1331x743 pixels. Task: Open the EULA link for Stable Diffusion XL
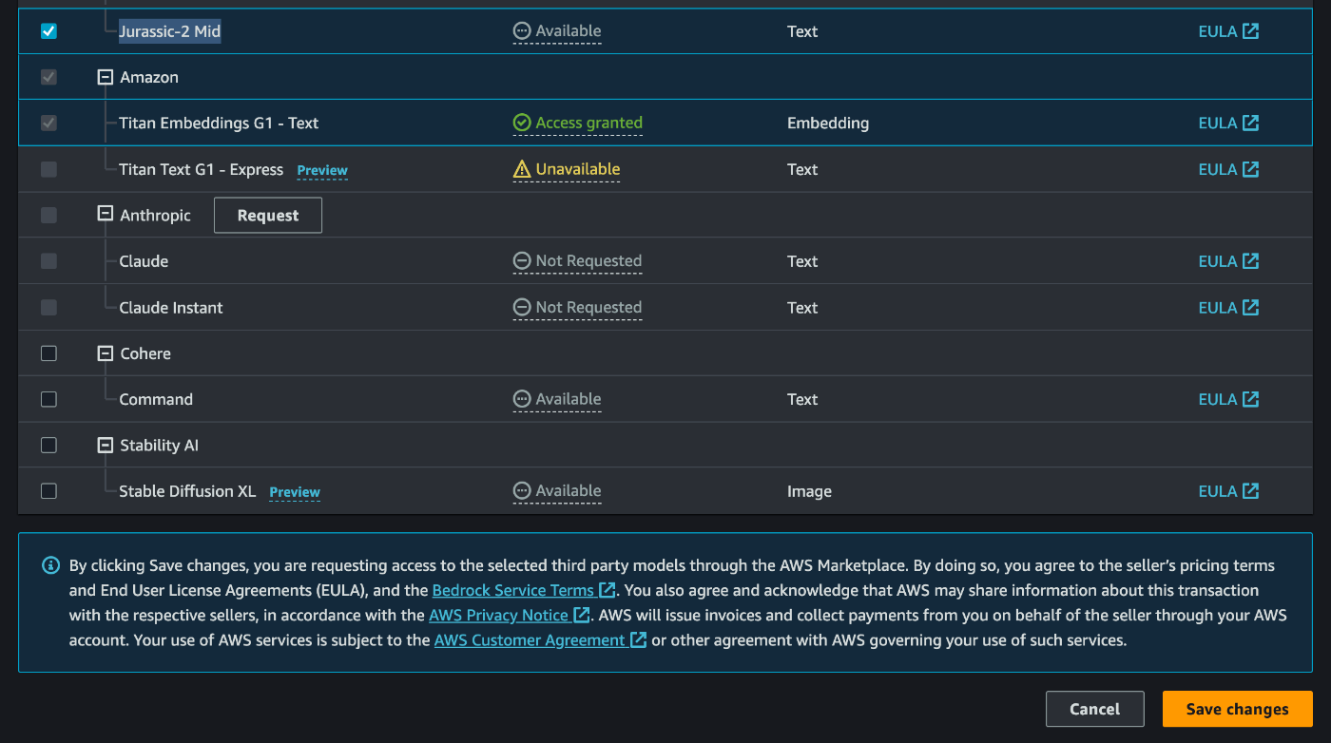tap(1228, 491)
